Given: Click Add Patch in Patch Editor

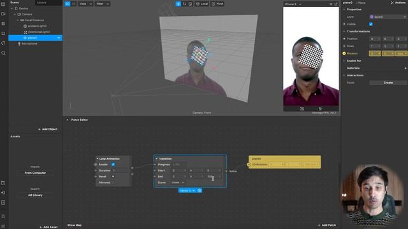Looking at the screenshot, I should 327,225.
